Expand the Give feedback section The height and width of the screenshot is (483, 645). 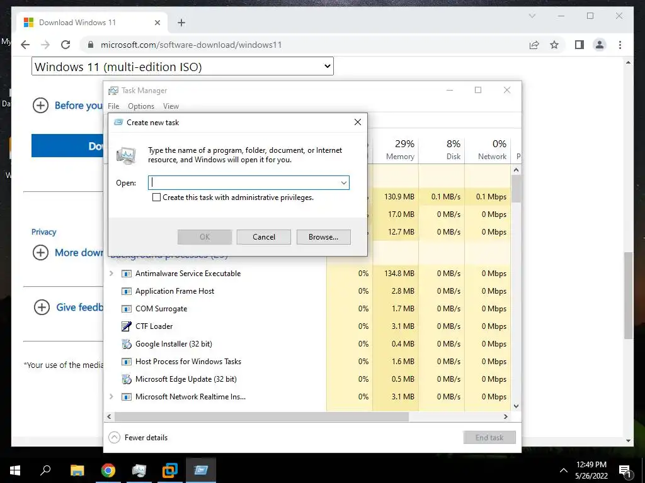pyautogui.click(x=42, y=307)
